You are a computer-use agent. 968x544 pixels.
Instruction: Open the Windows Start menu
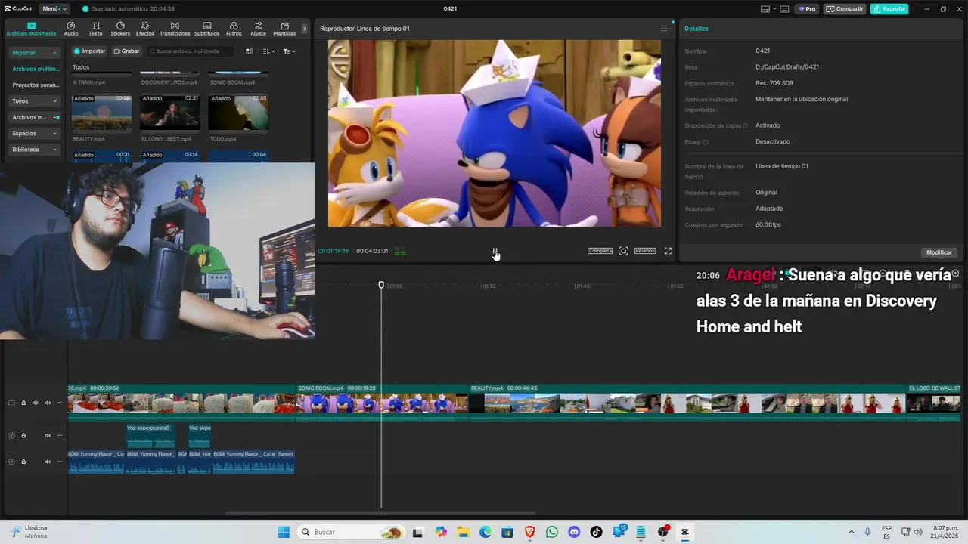[x=284, y=532]
